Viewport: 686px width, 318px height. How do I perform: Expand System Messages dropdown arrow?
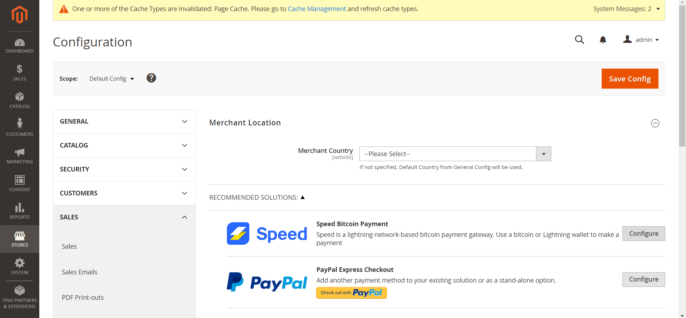point(658,9)
